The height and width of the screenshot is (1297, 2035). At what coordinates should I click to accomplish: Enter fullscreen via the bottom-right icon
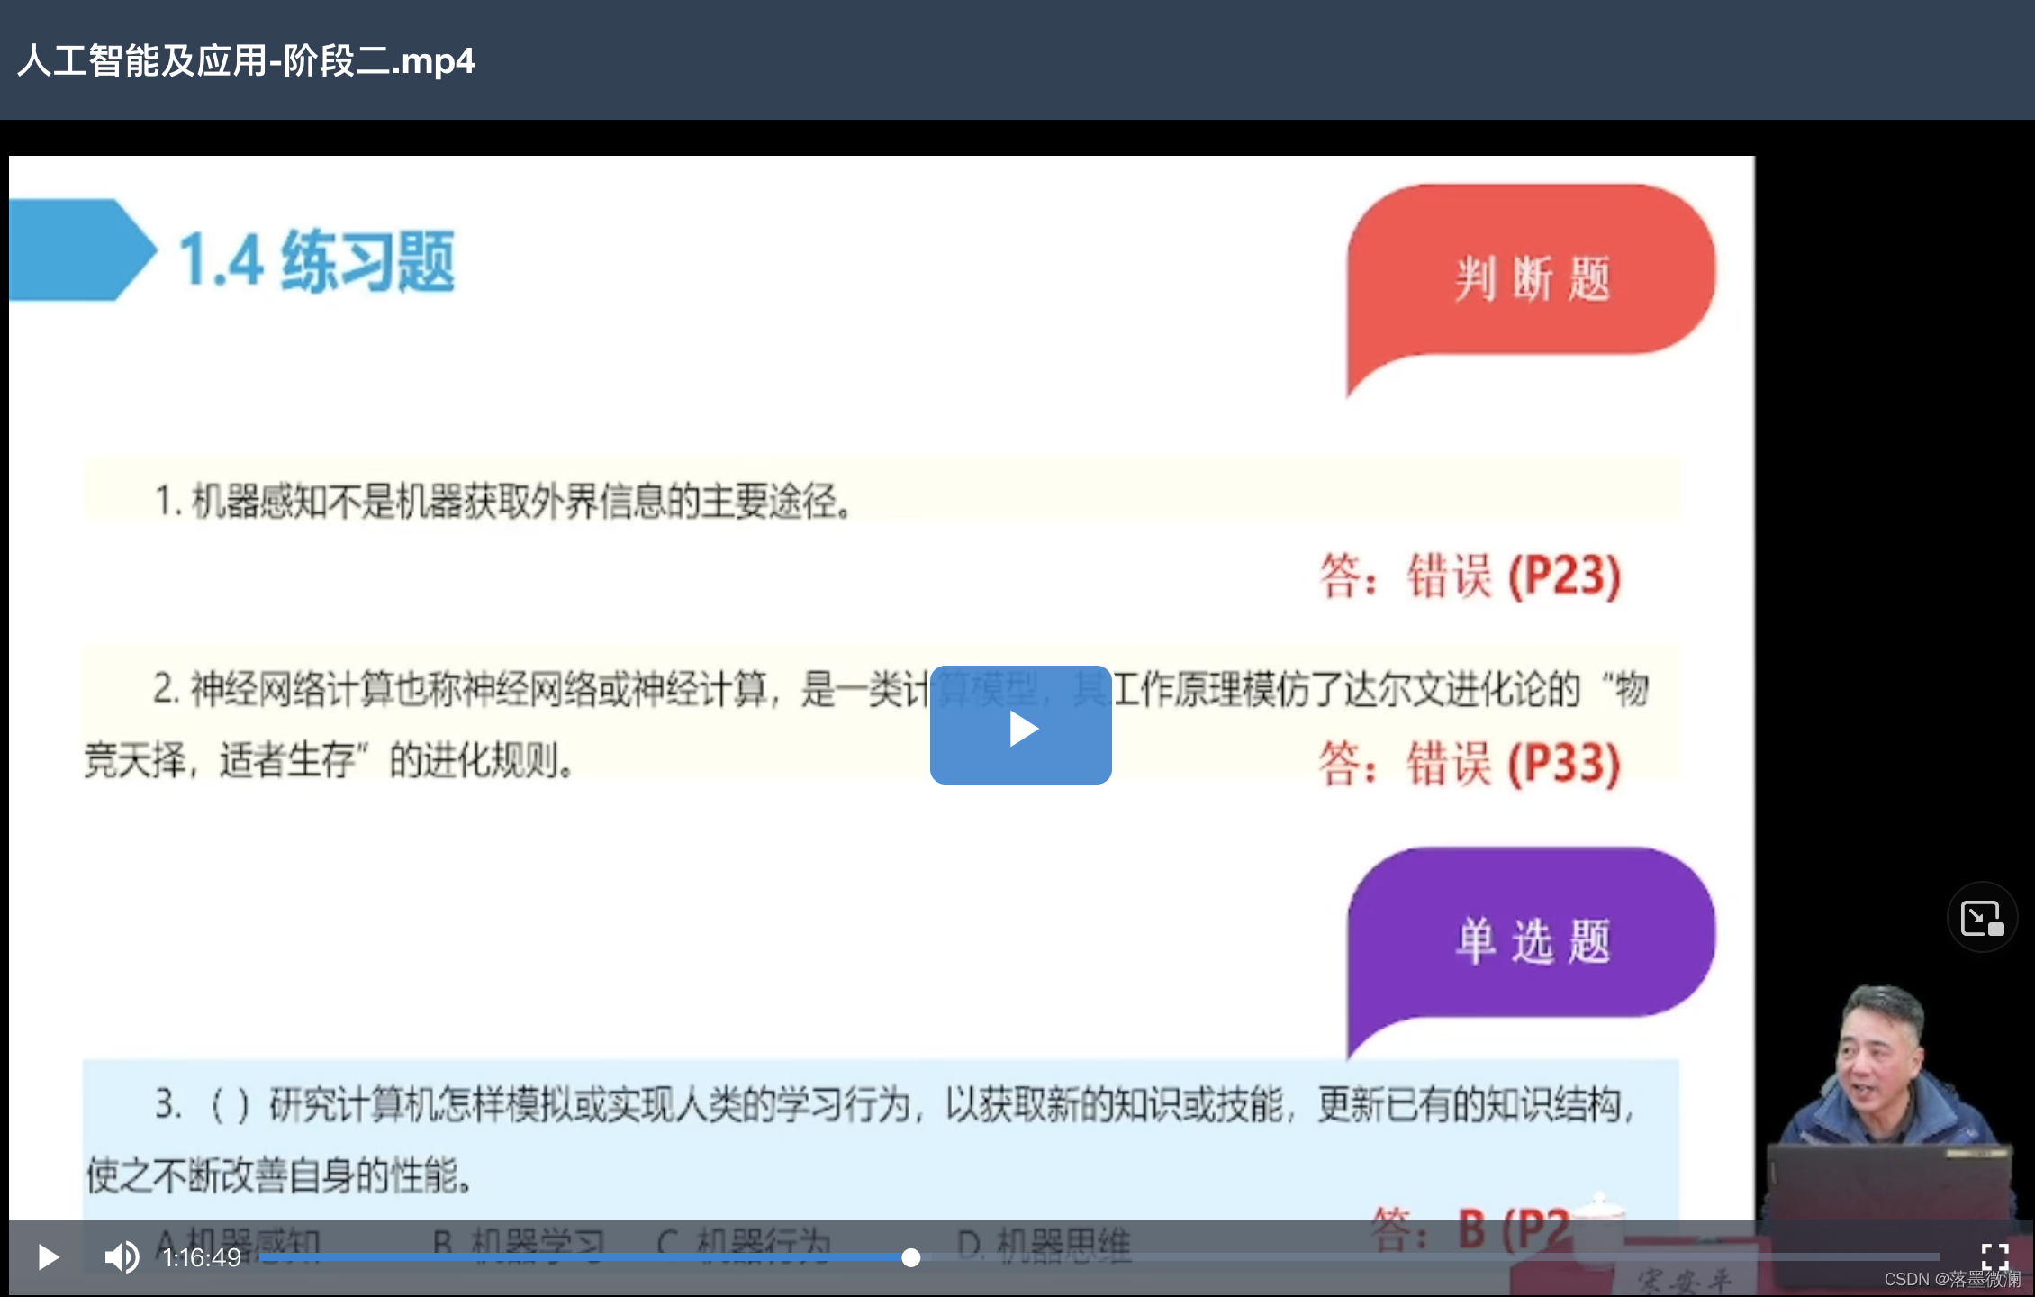pyautogui.click(x=1994, y=1256)
